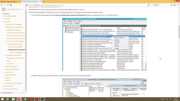
Task: Select the bold Авторизация пользователей sidebar item
Action: (x=17, y=50)
